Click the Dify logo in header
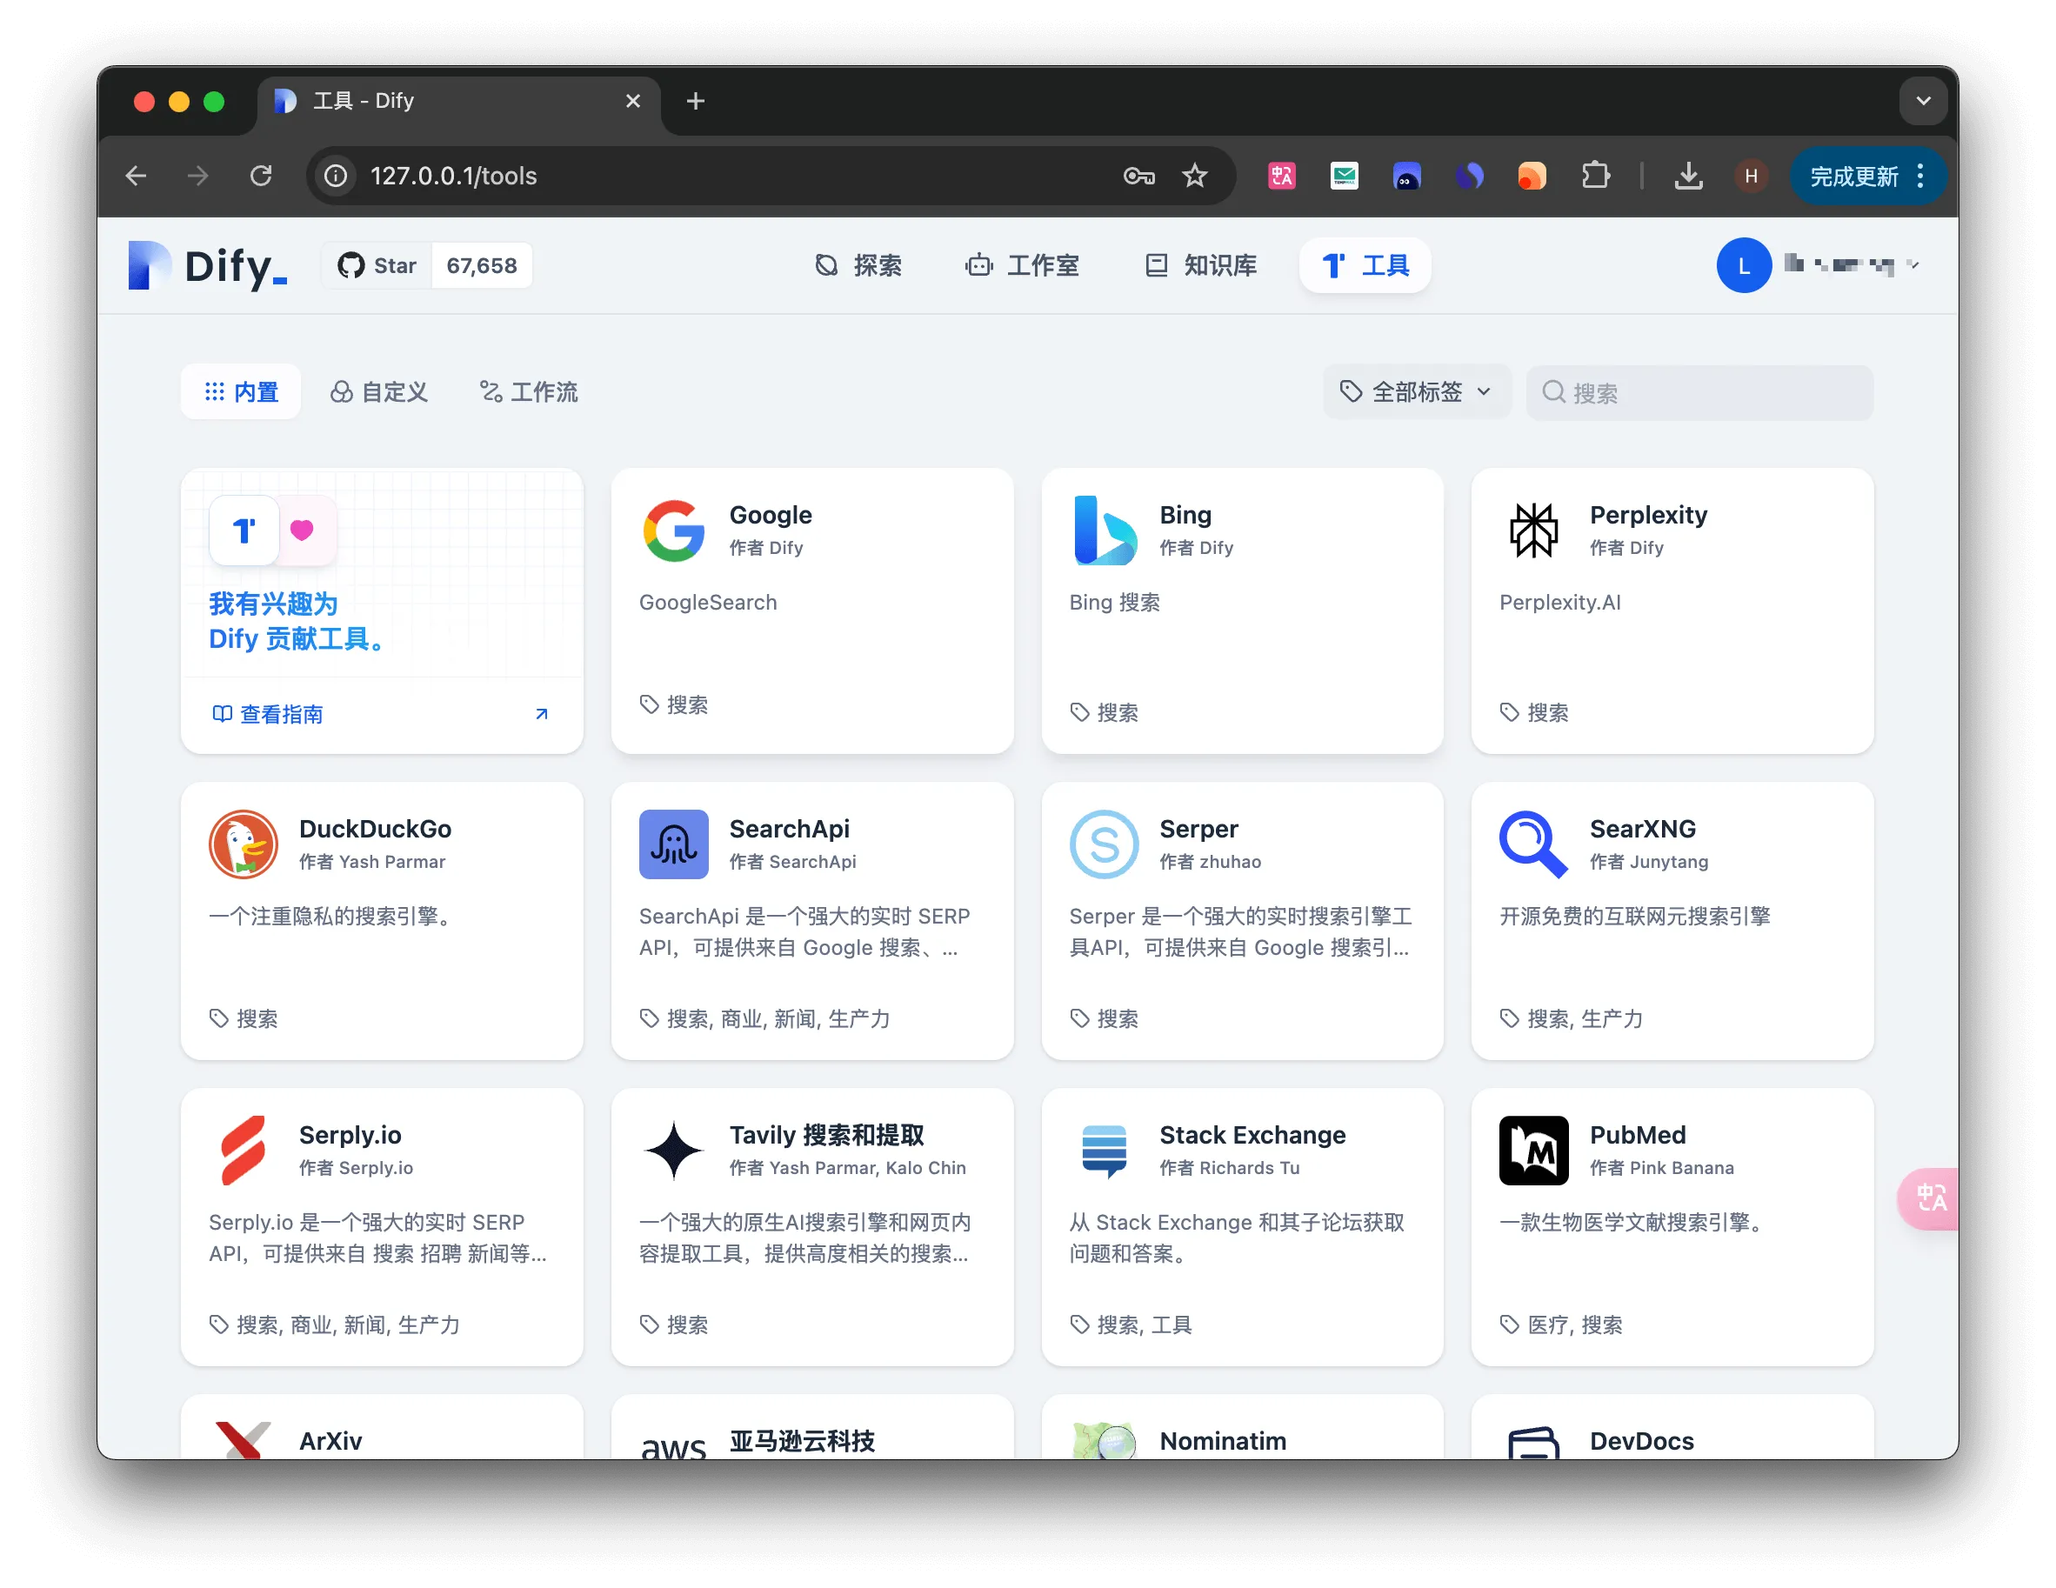 pos(208,265)
